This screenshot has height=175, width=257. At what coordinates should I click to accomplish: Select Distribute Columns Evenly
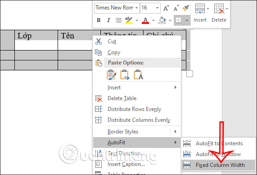(137, 120)
